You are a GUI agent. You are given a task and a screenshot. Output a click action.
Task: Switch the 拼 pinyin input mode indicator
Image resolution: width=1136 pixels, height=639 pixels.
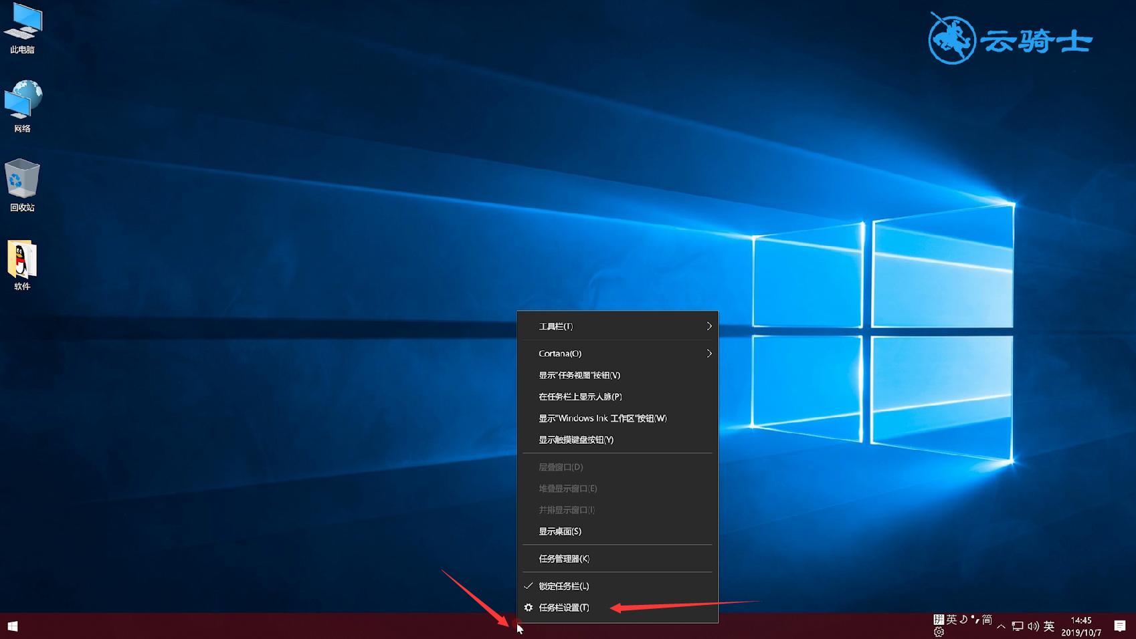tap(939, 620)
